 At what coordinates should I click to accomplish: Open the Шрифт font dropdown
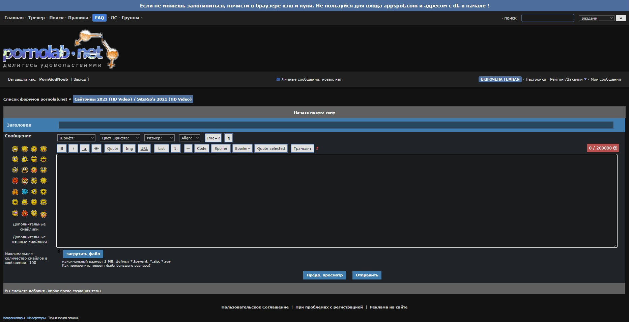[77, 138]
